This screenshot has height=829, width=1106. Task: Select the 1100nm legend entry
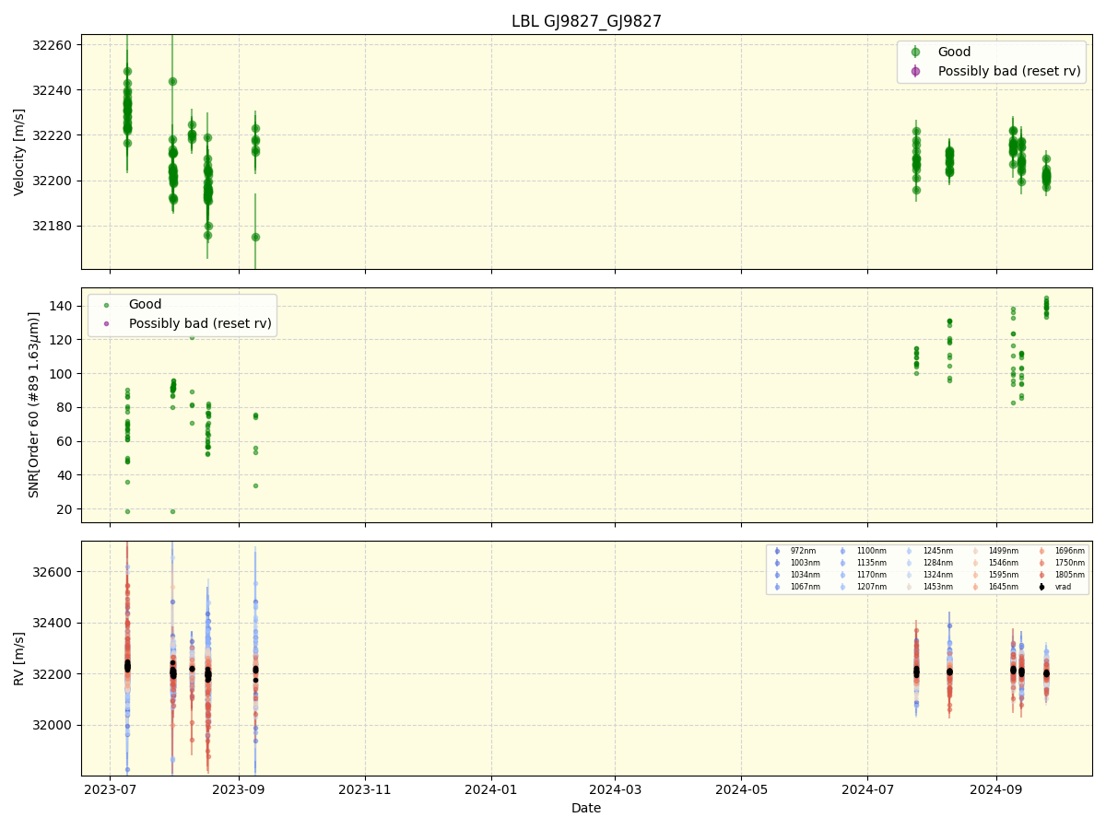871,551
